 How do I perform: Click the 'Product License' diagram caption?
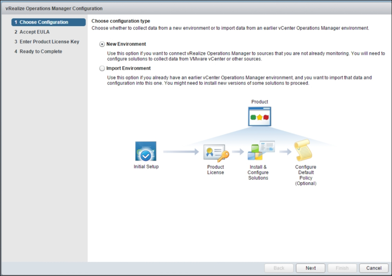click(216, 170)
